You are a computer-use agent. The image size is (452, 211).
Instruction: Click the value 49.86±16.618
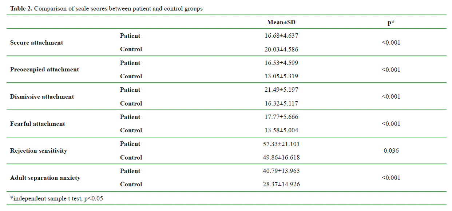coord(281,157)
